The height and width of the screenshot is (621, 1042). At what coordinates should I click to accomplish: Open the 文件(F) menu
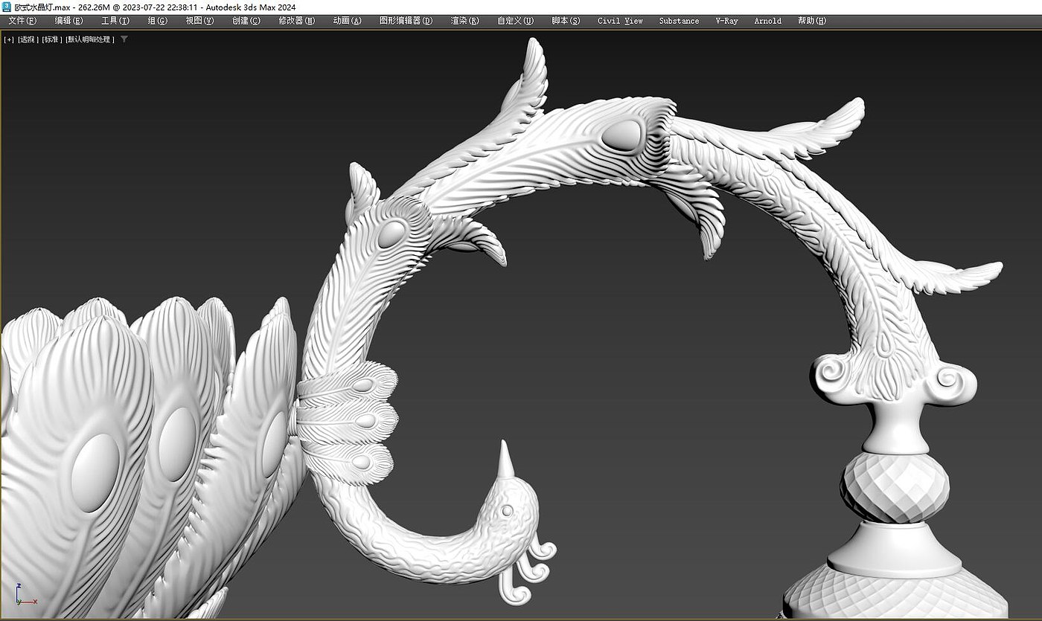click(22, 21)
